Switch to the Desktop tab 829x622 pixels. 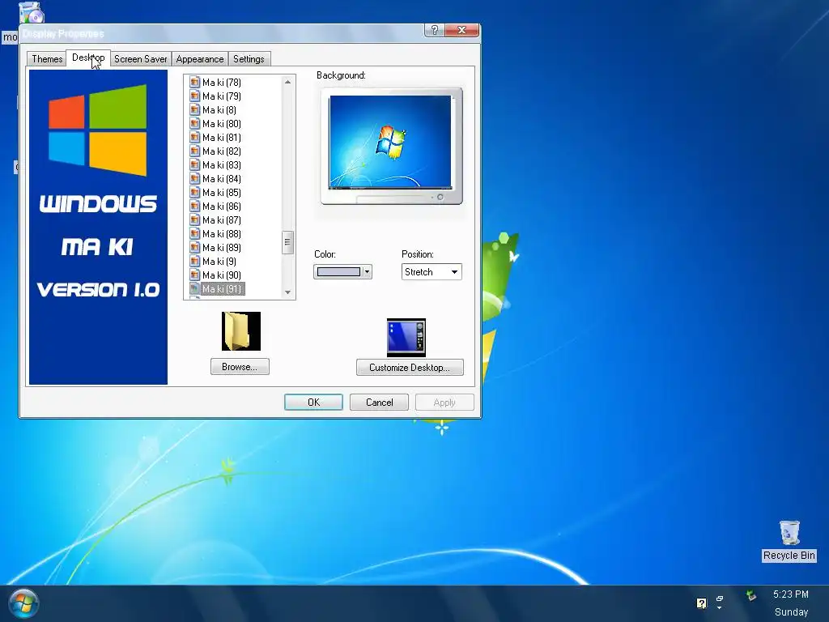(88, 58)
